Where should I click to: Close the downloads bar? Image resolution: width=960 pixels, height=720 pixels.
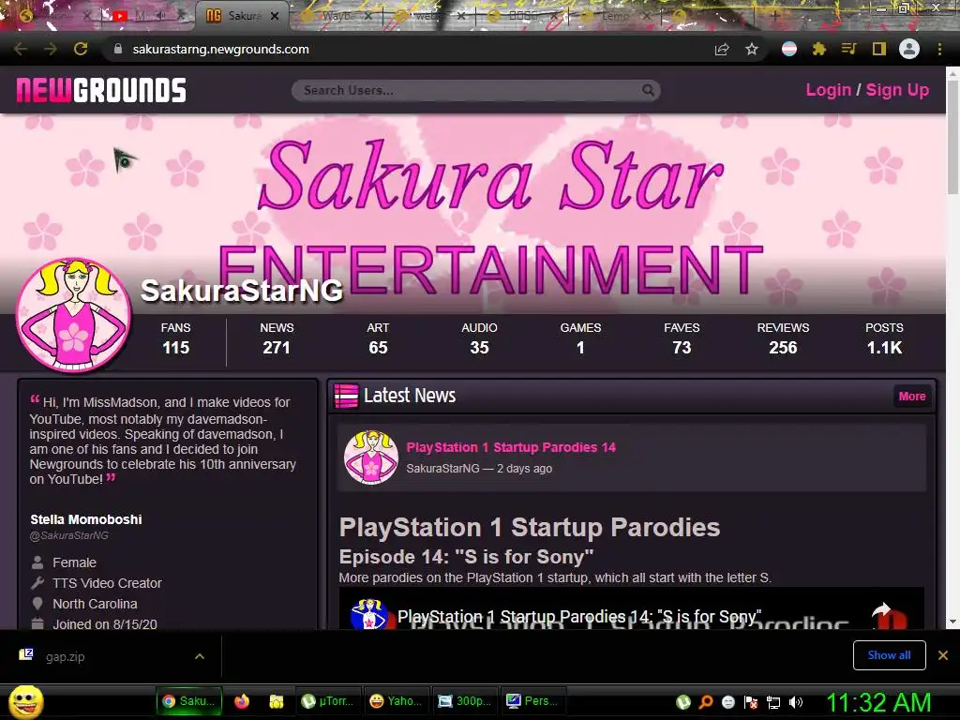943,655
